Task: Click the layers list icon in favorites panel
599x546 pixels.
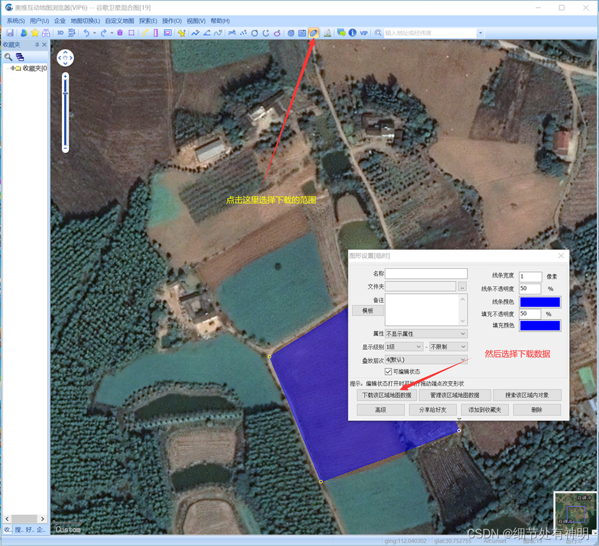Action: (x=20, y=57)
